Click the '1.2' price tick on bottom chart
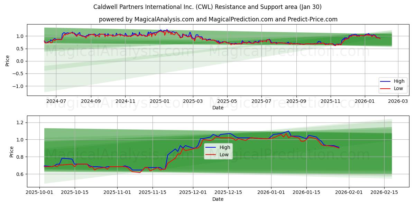The height and width of the screenshot is (207, 415). (x=21, y=122)
